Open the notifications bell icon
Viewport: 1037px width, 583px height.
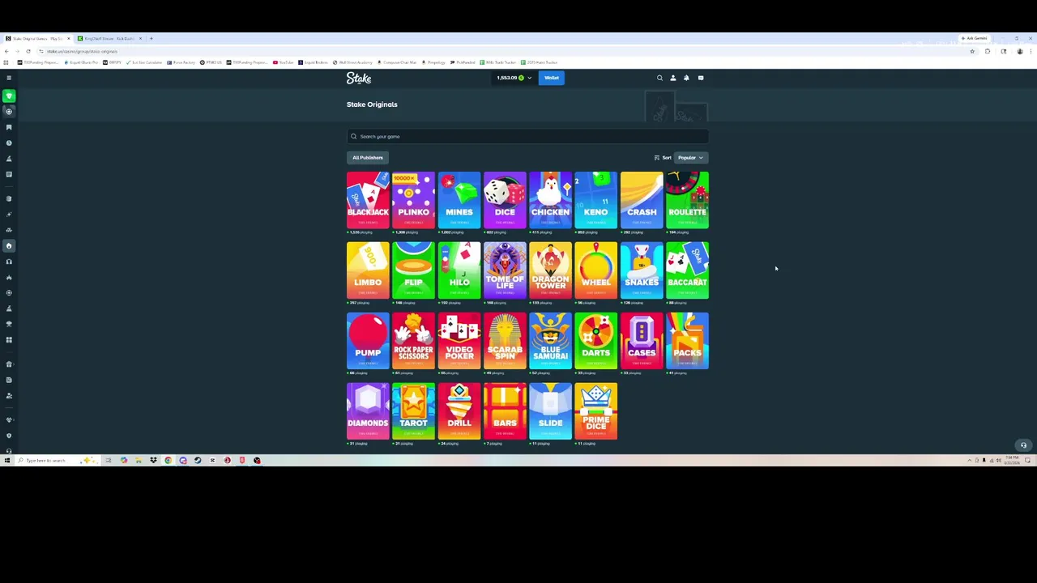click(686, 78)
